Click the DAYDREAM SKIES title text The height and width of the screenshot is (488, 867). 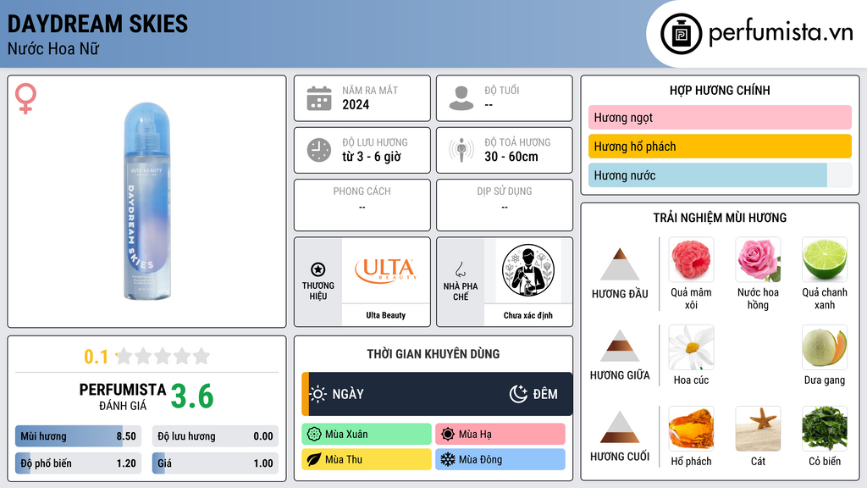click(97, 24)
